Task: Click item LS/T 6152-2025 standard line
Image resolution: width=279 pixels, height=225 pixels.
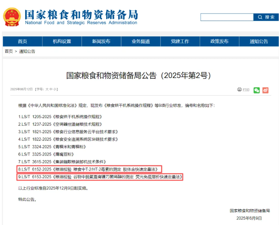Action: click(x=88, y=169)
